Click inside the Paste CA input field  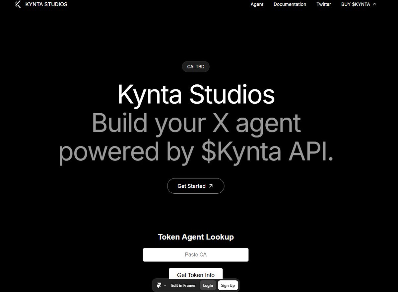(196, 254)
